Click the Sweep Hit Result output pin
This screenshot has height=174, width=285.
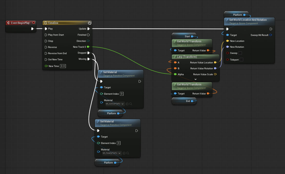click(271, 35)
